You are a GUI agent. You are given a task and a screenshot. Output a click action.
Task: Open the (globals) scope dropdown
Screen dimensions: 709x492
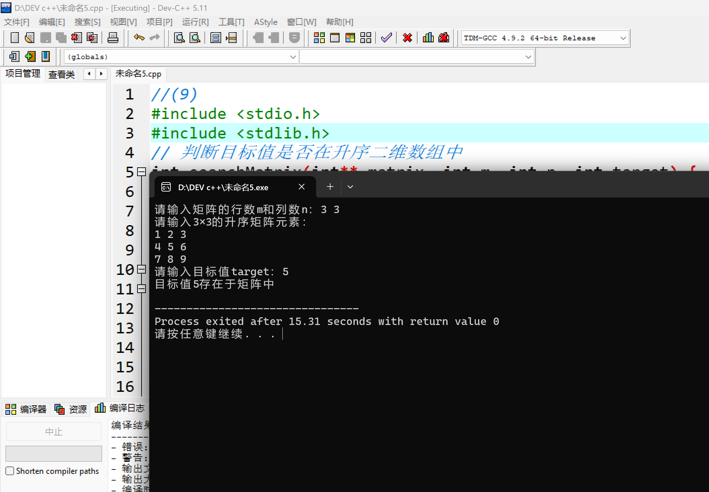[293, 57]
